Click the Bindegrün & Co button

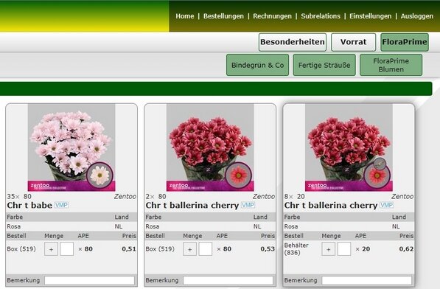click(258, 65)
